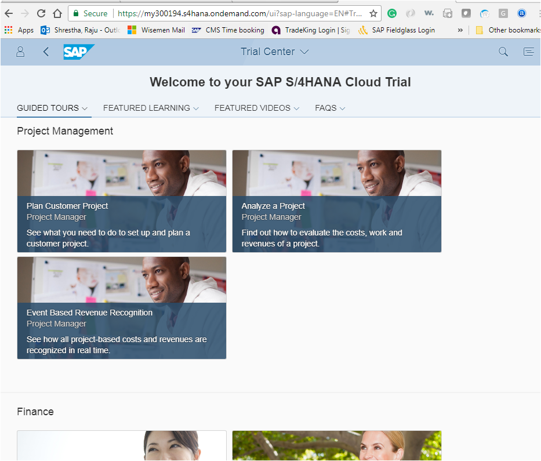Open the SAP Fieldglass Login bookmark
The width and height of the screenshot is (541, 461).
point(397,30)
